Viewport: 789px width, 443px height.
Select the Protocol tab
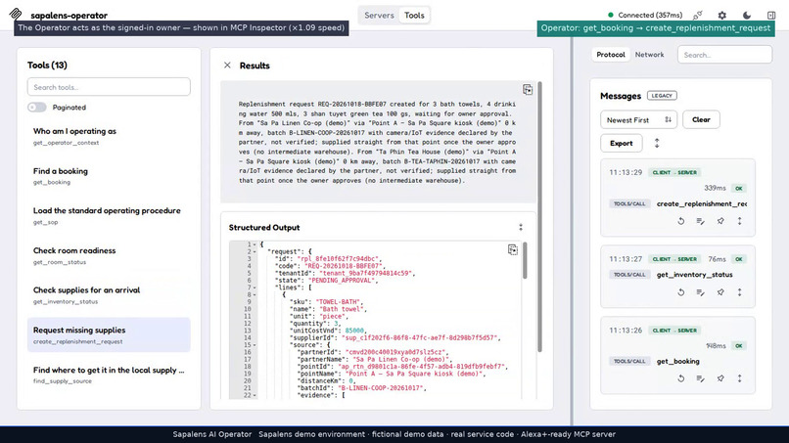pyautogui.click(x=611, y=55)
